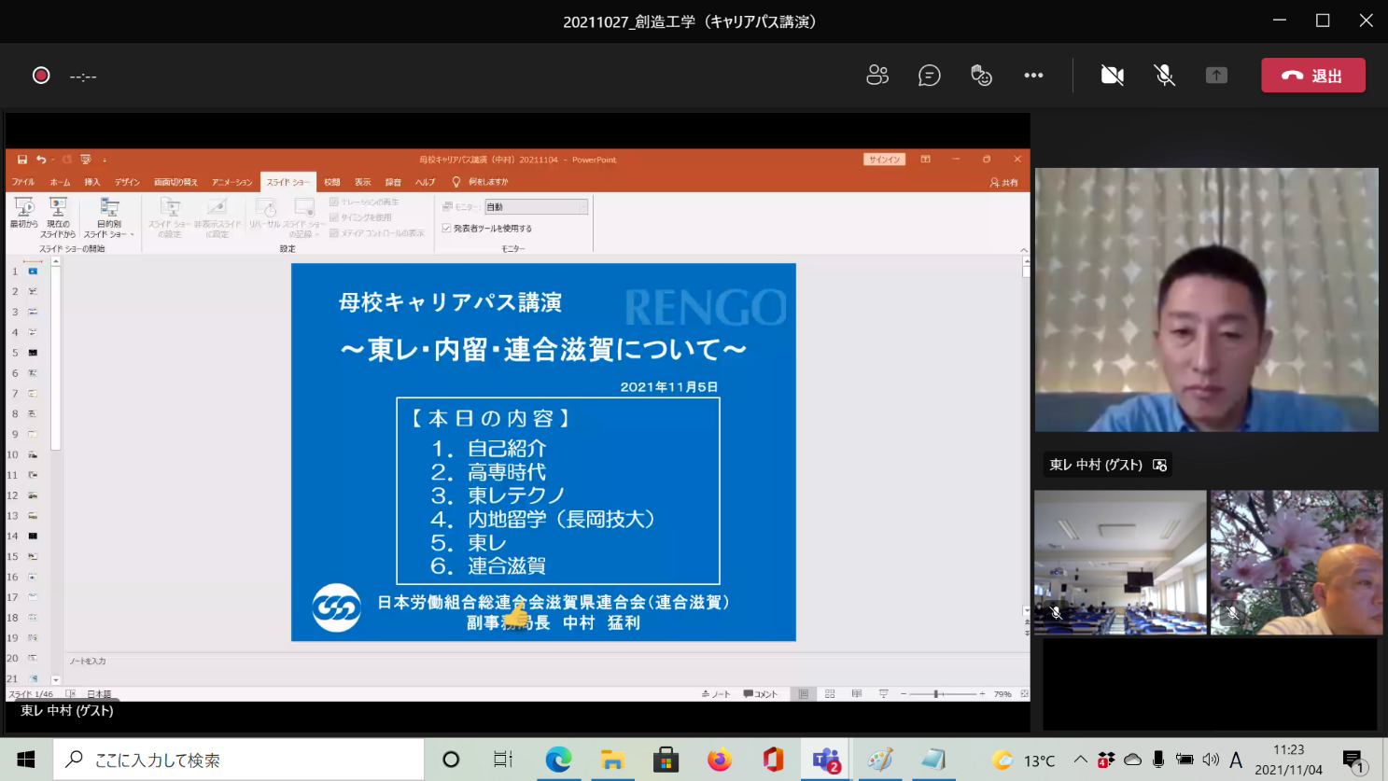1388x781 pixels.
Task: Open Microsoft Edge from taskbar
Action: click(558, 760)
